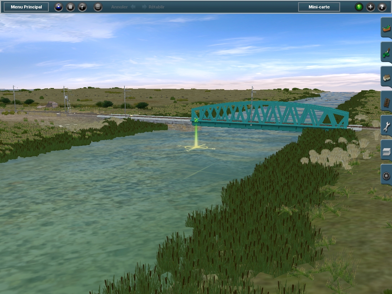Click the green light indicator icon
The width and height of the screenshot is (392, 294).
pyautogui.click(x=359, y=7)
